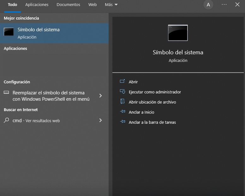
Task: Click the keyboard settings icon beside Reemplazar
Action: pyautogui.click(x=6, y=92)
